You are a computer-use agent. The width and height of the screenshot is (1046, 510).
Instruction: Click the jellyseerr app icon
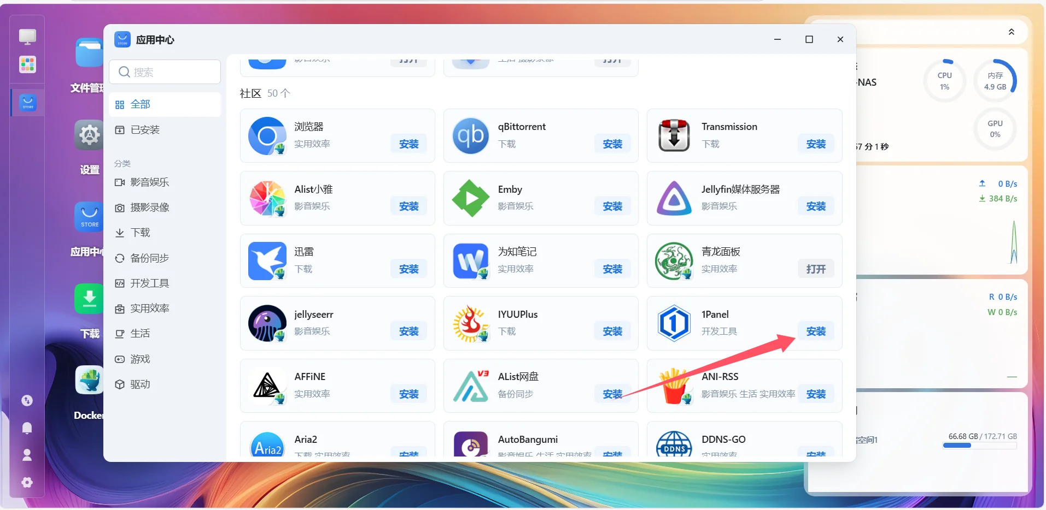click(x=267, y=323)
